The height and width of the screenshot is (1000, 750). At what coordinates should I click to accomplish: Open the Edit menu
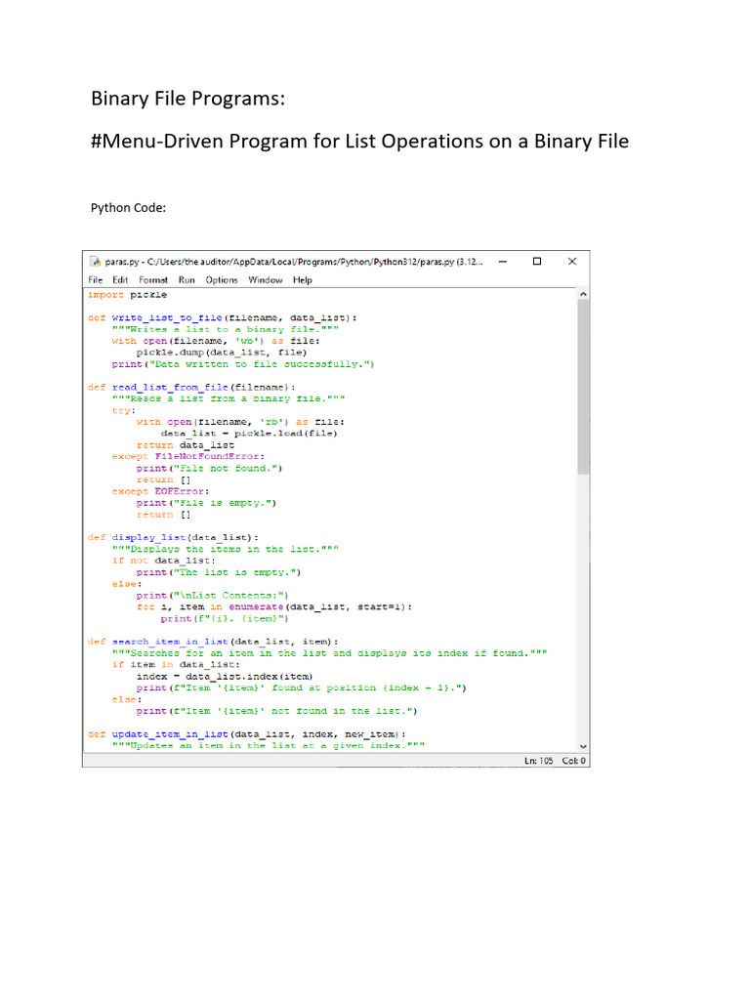point(120,279)
